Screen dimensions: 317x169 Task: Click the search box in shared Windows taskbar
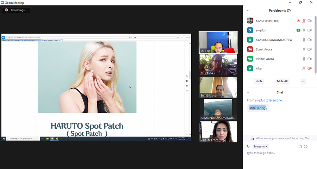(23, 139)
